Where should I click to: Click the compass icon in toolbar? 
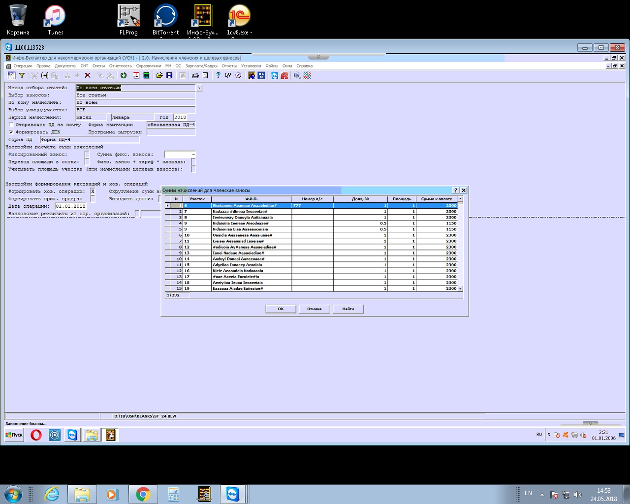point(238,75)
